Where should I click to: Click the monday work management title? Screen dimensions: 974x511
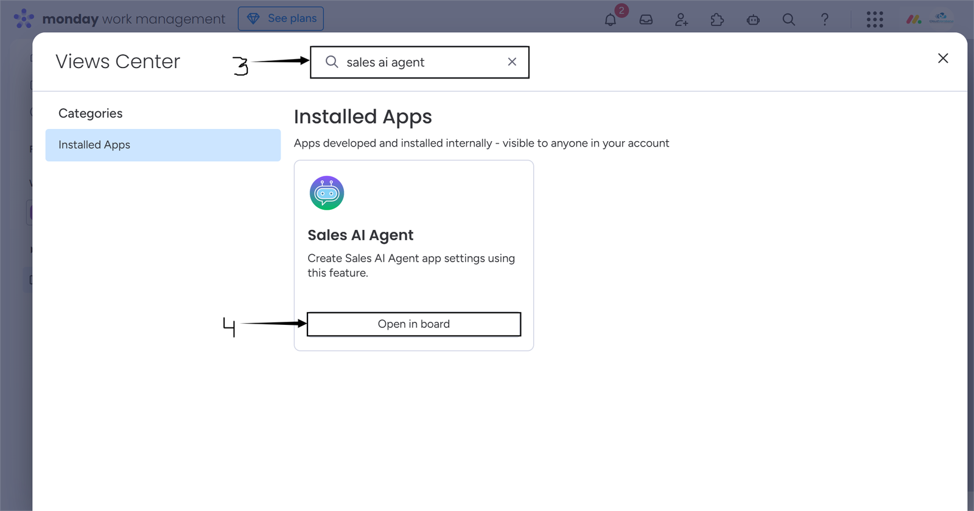point(134,19)
